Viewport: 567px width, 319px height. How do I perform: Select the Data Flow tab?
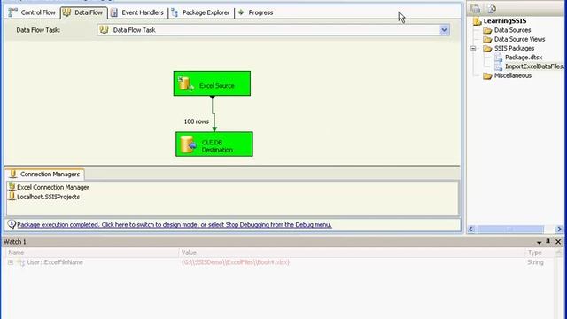point(83,12)
